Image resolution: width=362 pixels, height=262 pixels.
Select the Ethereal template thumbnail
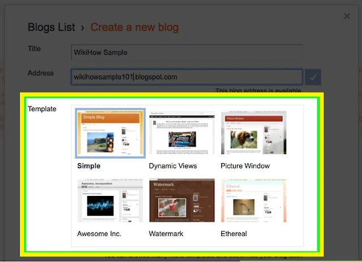(253, 200)
